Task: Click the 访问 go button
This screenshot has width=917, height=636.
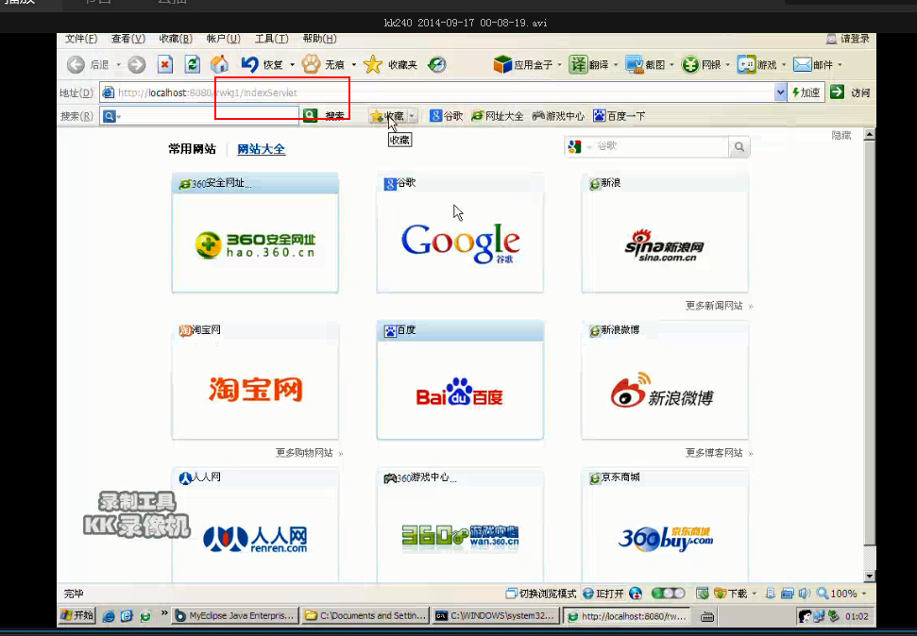Action: pos(850,92)
